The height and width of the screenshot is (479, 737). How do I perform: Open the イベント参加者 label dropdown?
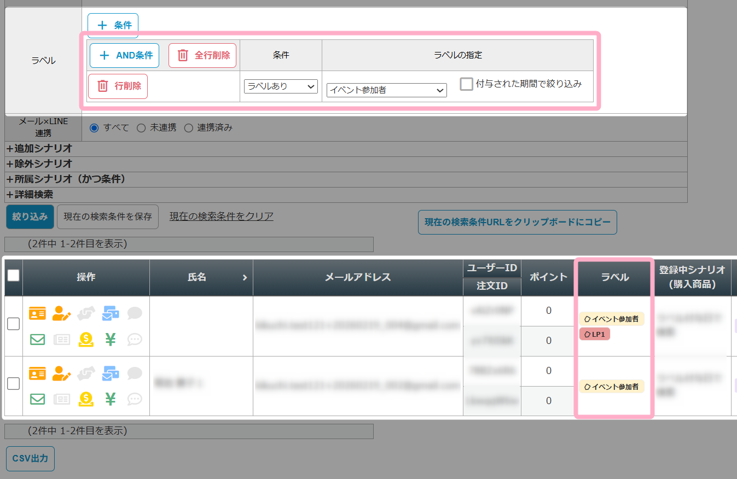coord(387,90)
